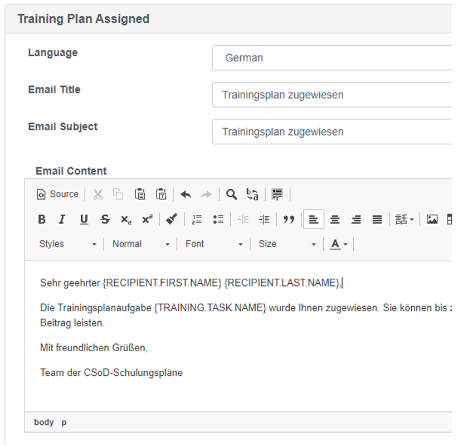Viewport: 458px width, 446px height.
Task: Toggle center text alignment
Action: point(335,219)
